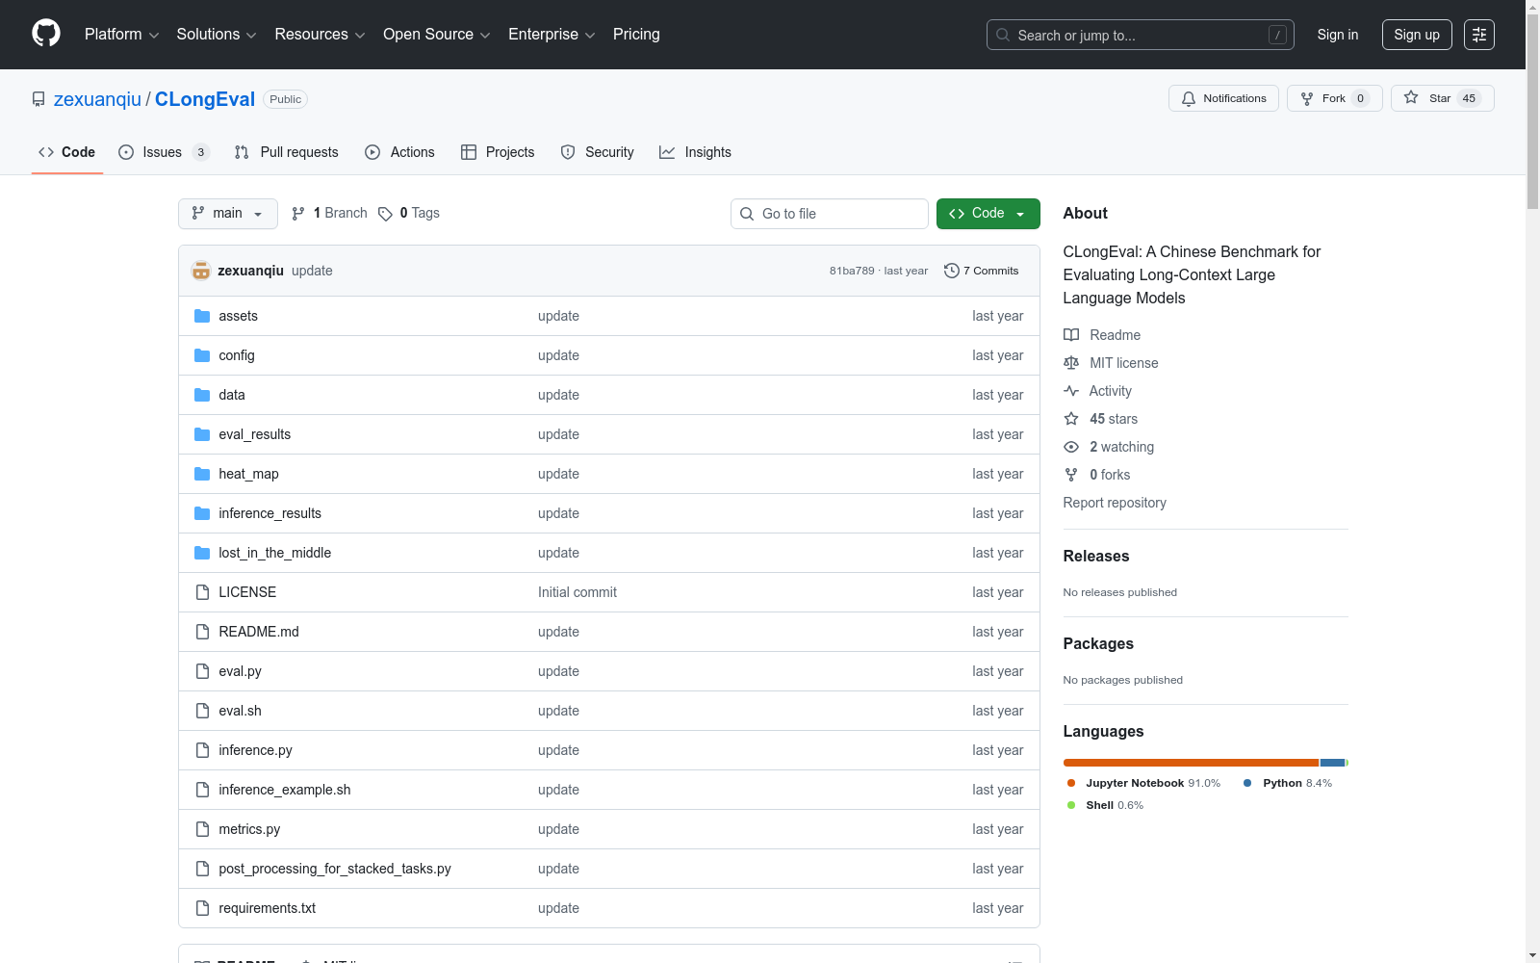This screenshot has height=963, width=1540.
Task: Click the forks icon in About
Action: [1071, 475]
